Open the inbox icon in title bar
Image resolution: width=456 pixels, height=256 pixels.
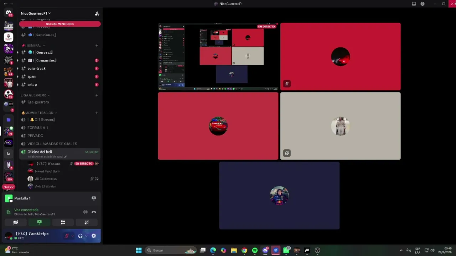[x=414, y=4]
